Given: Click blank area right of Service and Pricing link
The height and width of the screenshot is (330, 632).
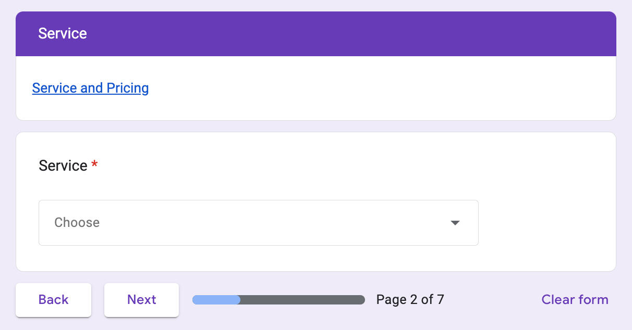Looking at the screenshot, I should pos(365,88).
